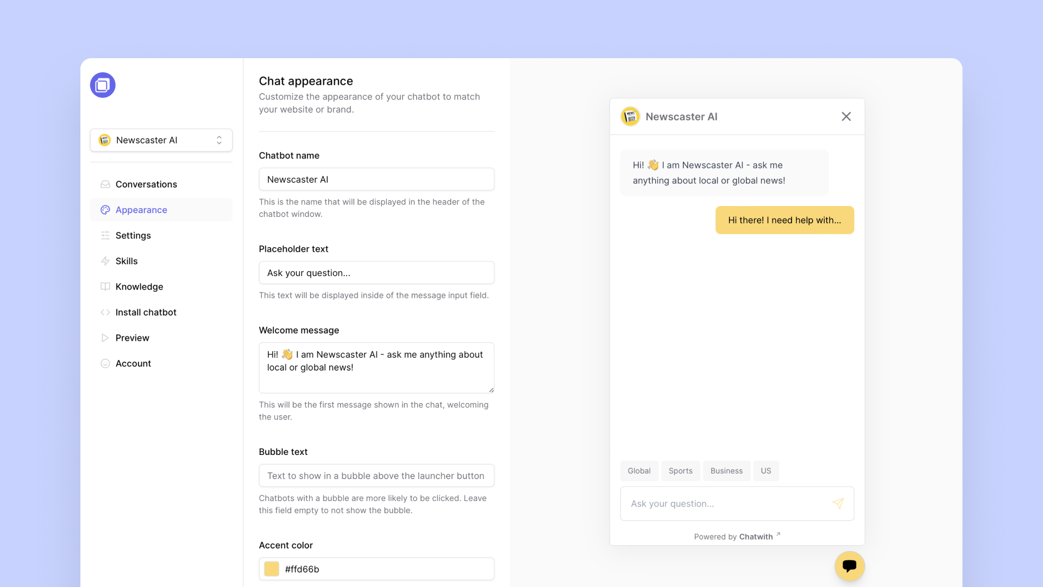Click the Appearance palette icon
The height and width of the screenshot is (587, 1043).
(105, 210)
